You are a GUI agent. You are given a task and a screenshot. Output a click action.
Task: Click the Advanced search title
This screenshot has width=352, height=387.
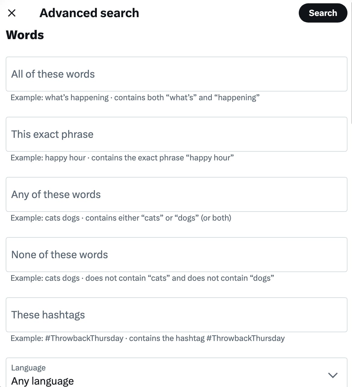coord(89,13)
